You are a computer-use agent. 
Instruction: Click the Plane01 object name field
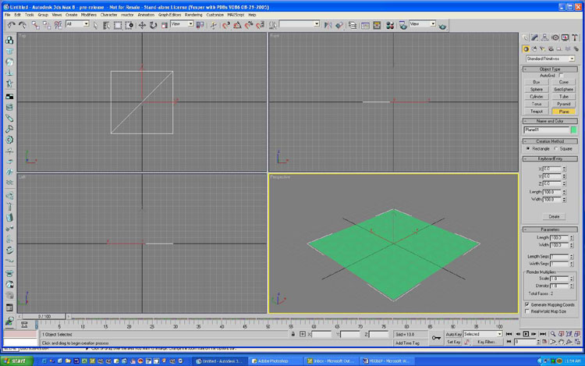pos(546,130)
